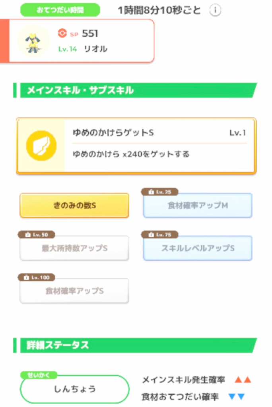Click the しんちょう nature box
Viewport: 272px width, 407px height.
coord(75,389)
